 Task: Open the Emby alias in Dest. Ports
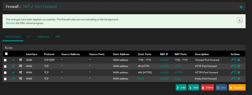click(141, 78)
